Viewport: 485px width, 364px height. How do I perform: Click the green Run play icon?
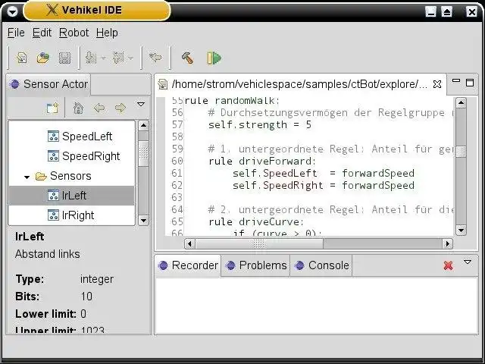pyautogui.click(x=214, y=58)
